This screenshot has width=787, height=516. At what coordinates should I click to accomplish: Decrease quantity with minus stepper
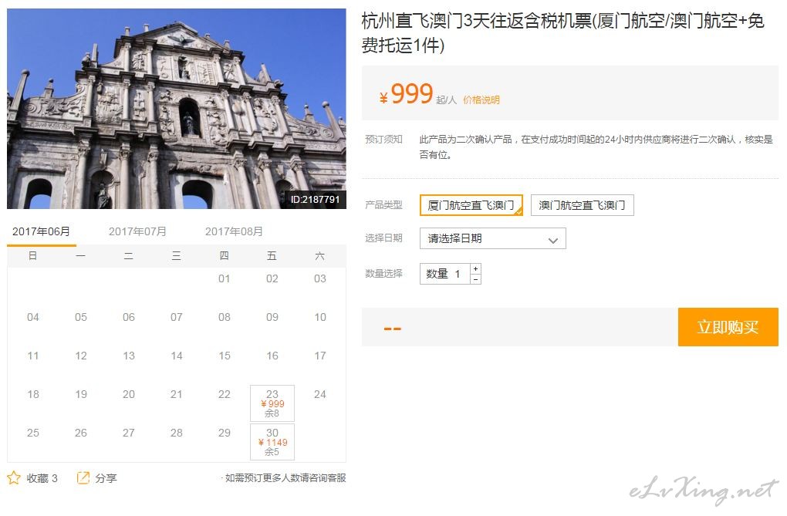point(475,279)
